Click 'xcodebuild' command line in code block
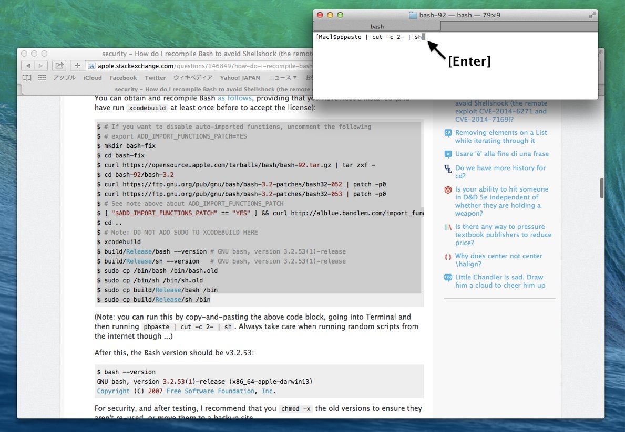Viewport: 625px width, 432px height. 119,241
